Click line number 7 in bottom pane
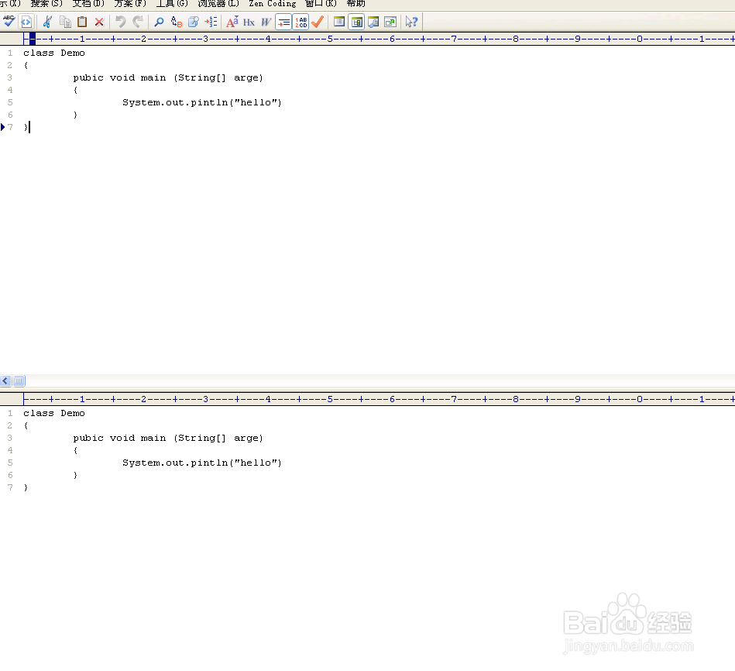735x671 pixels. [10, 487]
